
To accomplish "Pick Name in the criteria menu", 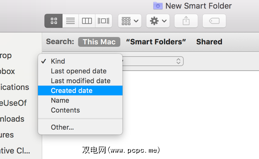I will [x=60, y=100].
